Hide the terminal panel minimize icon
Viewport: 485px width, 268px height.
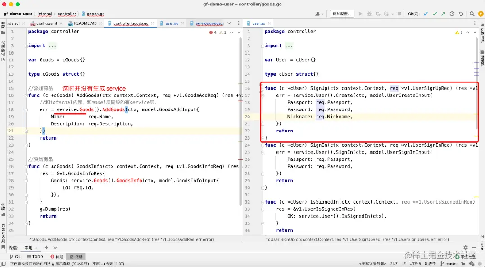(x=475, y=248)
